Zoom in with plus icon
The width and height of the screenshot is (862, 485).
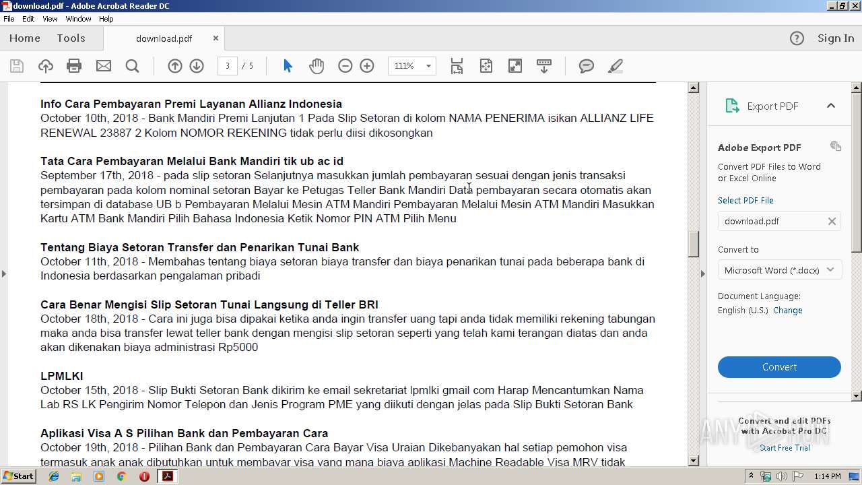click(367, 66)
